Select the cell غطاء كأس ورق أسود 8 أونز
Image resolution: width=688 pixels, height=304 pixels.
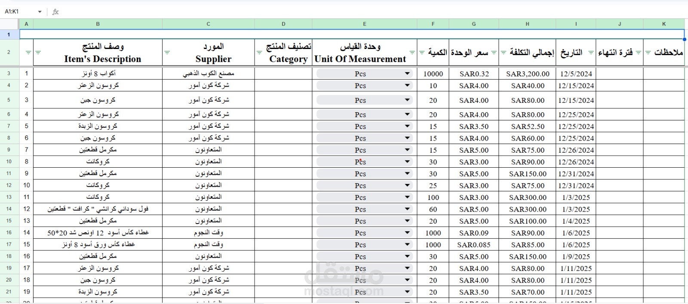tap(98, 245)
